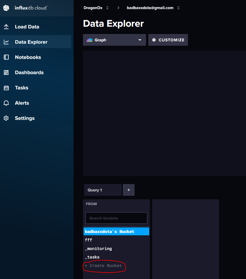The image size is (246, 279).
Task: Click the breadcrumb chevron after DragonDx
Action: coord(118,8)
